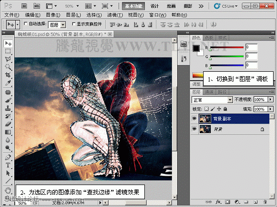Image resolution: width=277 pixels, height=207 pixels.
Task: Click the R red color slider
Action: tap(227, 47)
